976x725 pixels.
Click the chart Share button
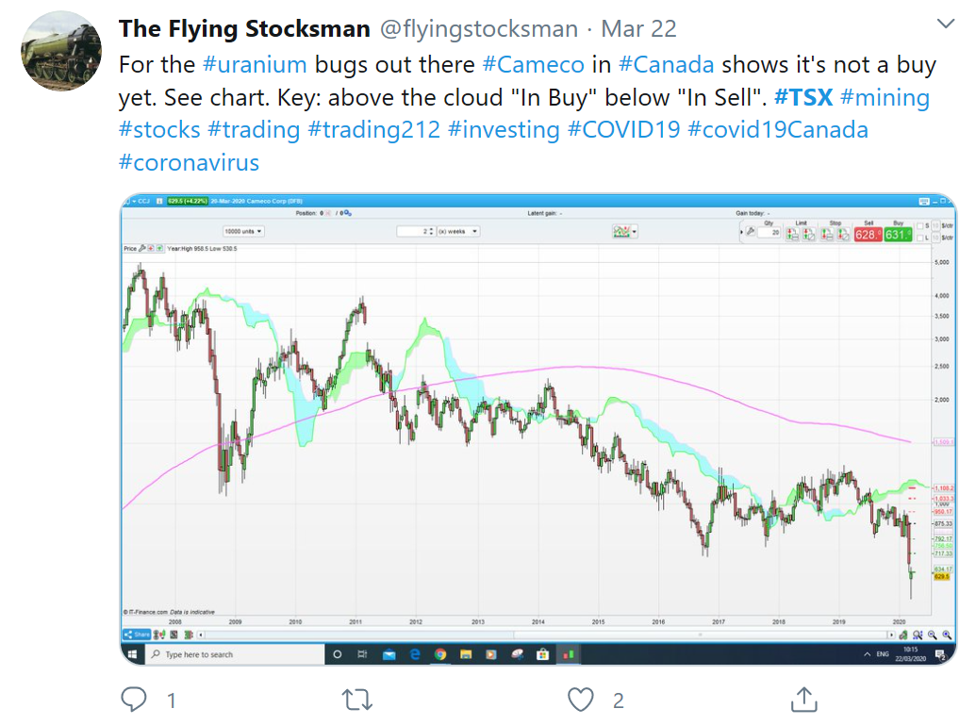click(138, 634)
